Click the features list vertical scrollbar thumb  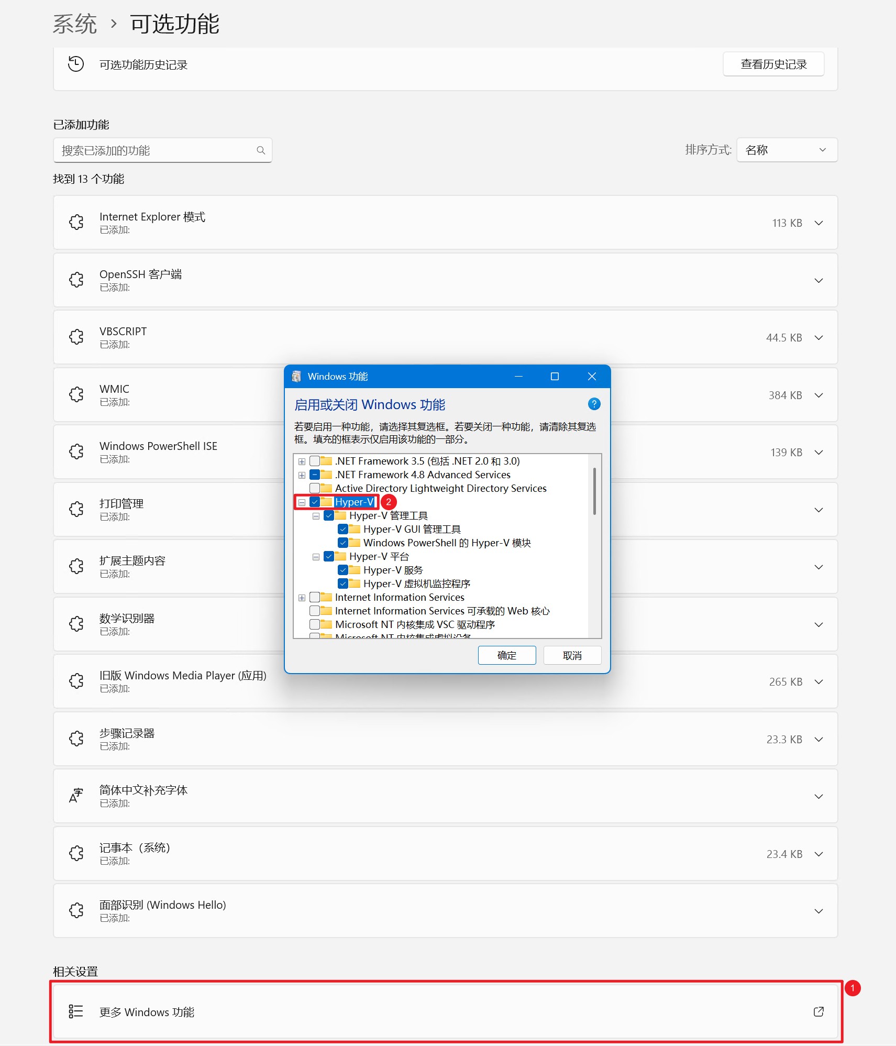pyautogui.click(x=594, y=491)
